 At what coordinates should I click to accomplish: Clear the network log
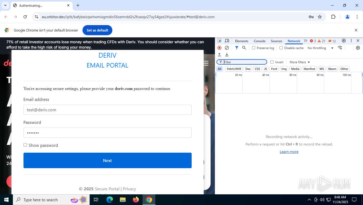[x=227, y=48]
